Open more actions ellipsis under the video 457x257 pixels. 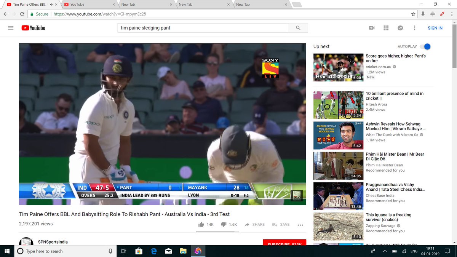click(x=300, y=225)
